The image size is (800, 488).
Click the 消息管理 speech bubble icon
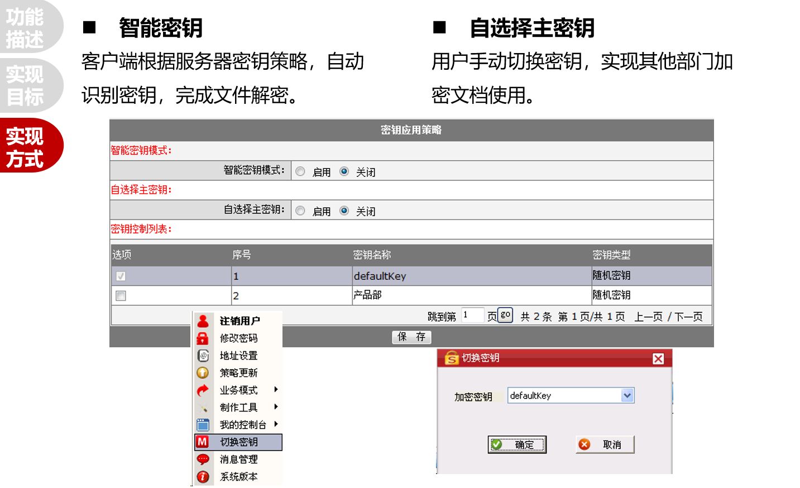[203, 460]
